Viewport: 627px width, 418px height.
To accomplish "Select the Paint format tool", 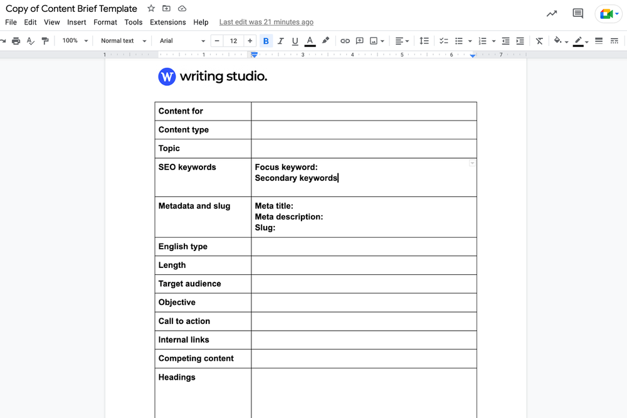I will 45,40.
